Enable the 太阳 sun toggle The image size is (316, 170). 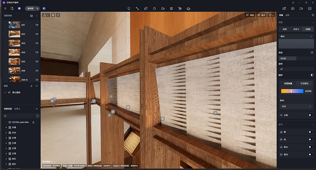[311, 115]
